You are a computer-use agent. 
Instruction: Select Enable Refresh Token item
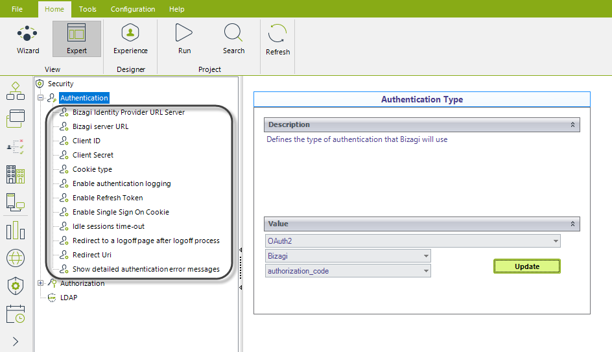click(108, 198)
